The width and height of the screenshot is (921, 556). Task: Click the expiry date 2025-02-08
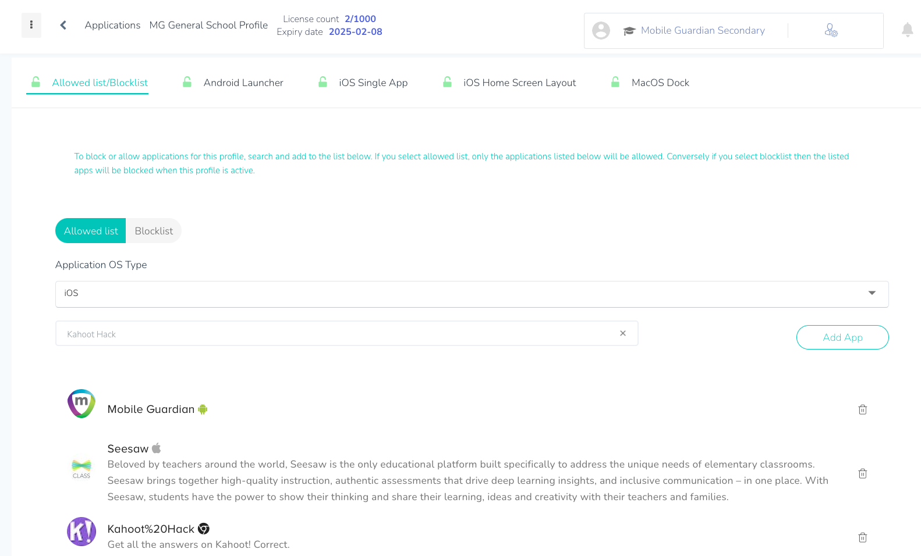pos(356,31)
